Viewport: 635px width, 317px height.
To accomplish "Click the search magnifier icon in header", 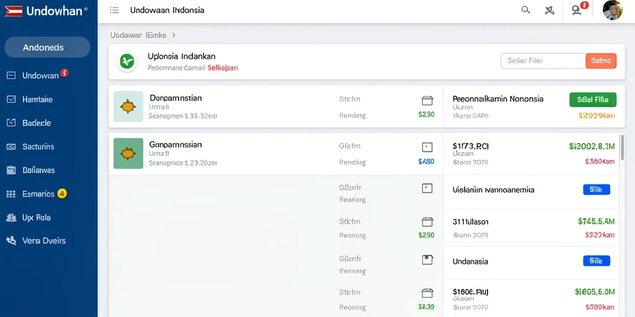I will click(525, 10).
